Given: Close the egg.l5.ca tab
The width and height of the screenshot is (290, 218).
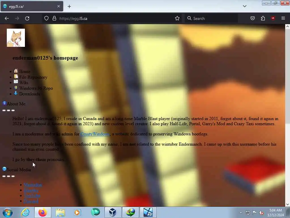Looking at the screenshot, I should (58, 6).
